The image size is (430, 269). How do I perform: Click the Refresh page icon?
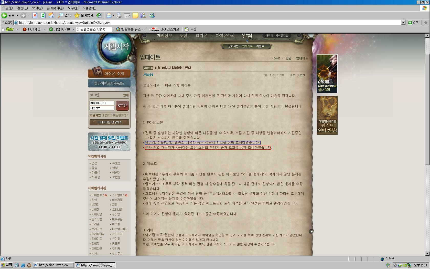click(43, 15)
